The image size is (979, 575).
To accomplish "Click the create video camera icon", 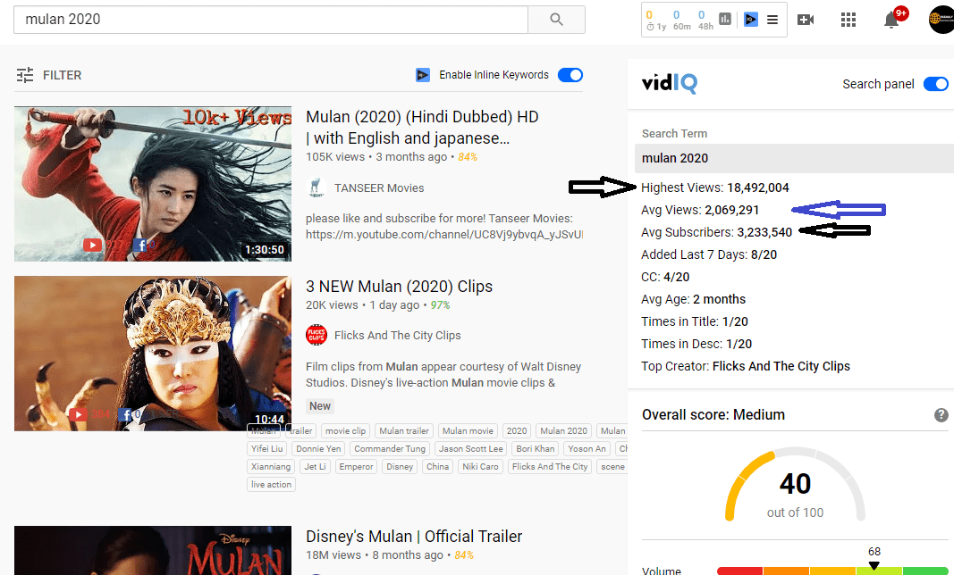I will [806, 20].
